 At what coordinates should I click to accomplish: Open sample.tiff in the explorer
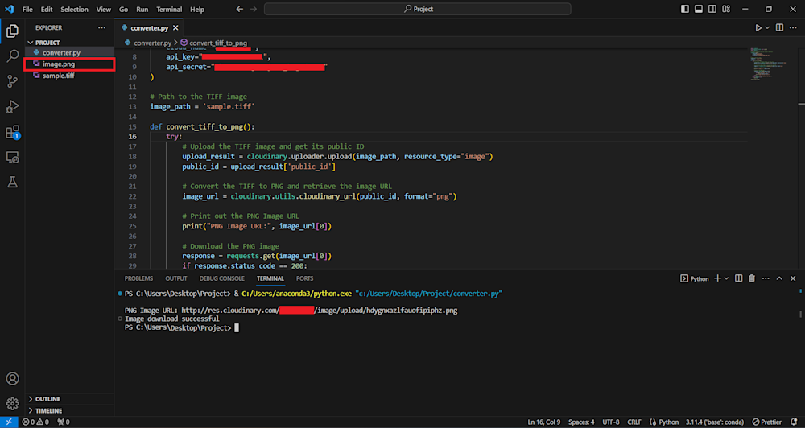point(58,76)
